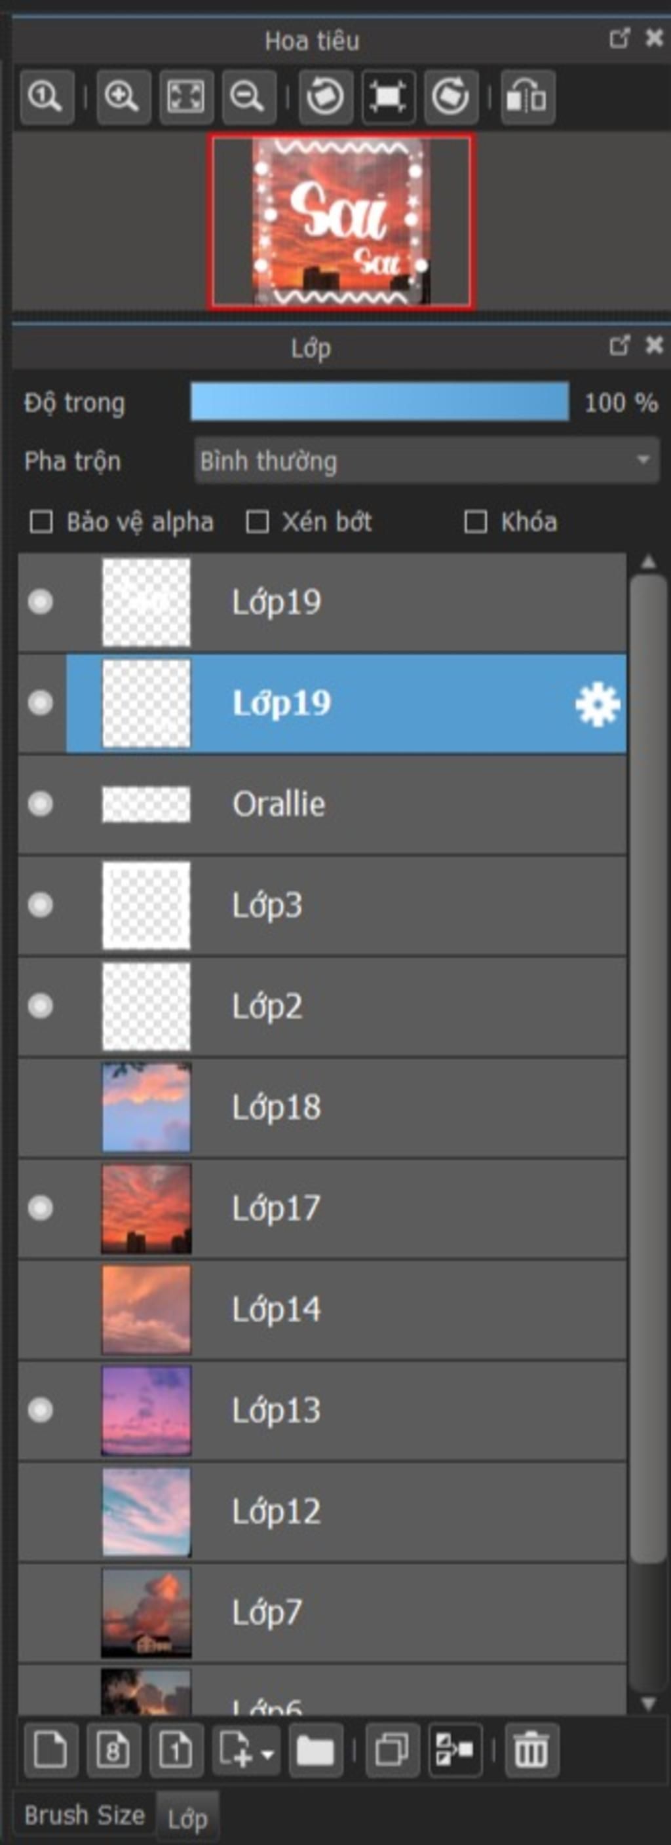
Task: Switch to the Brush Size tab
Action: click(x=84, y=1816)
